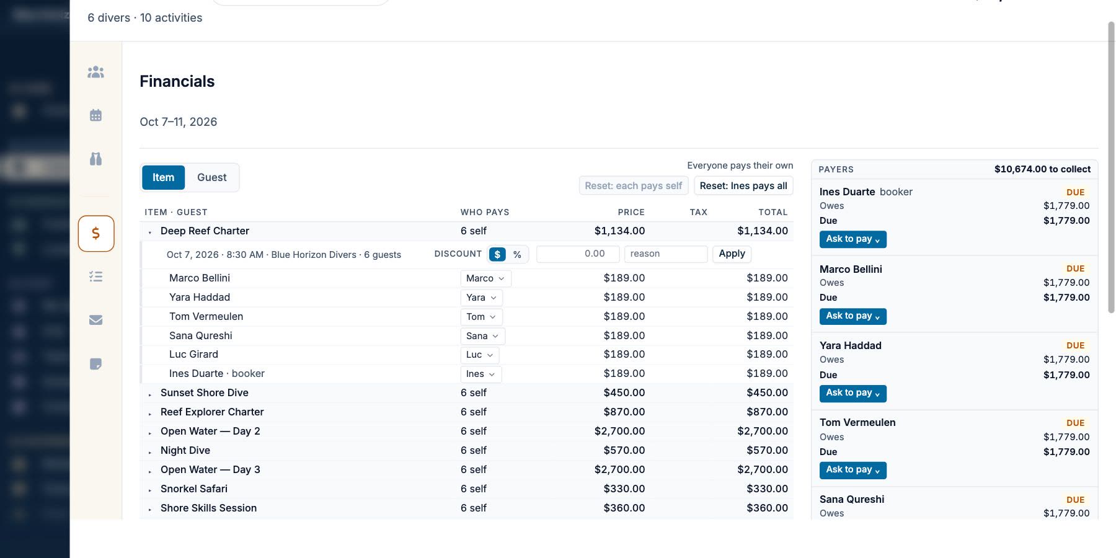Focus the discount reason field
This screenshot has width=1116, height=558.
click(666, 254)
